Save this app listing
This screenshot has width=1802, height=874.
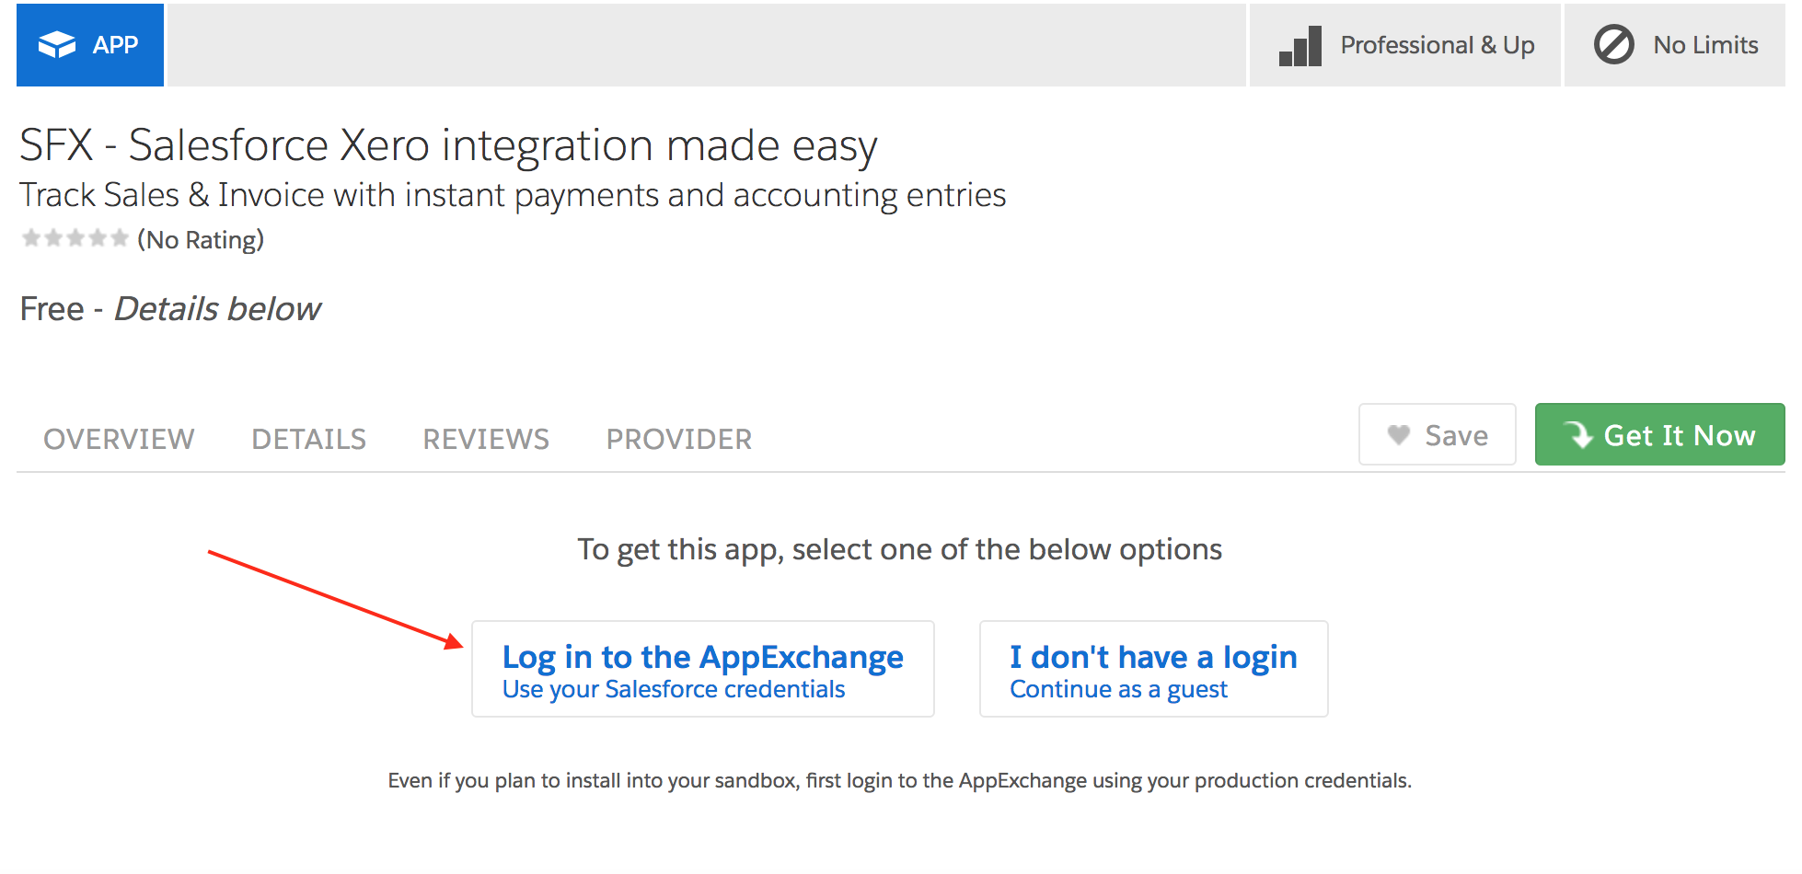(1438, 434)
